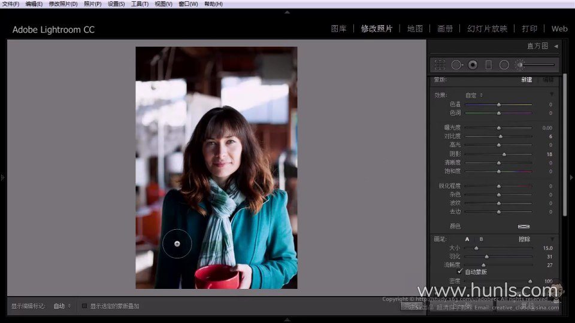Switch to the 图库 Library module
The width and height of the screenshot is (575, 323).
(x=338, y=29)
